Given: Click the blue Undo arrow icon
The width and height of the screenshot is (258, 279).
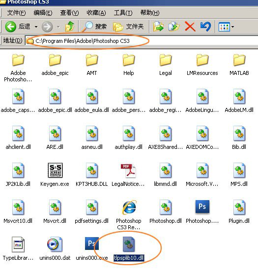Looking at the screenshot, I should pos(205,27).
